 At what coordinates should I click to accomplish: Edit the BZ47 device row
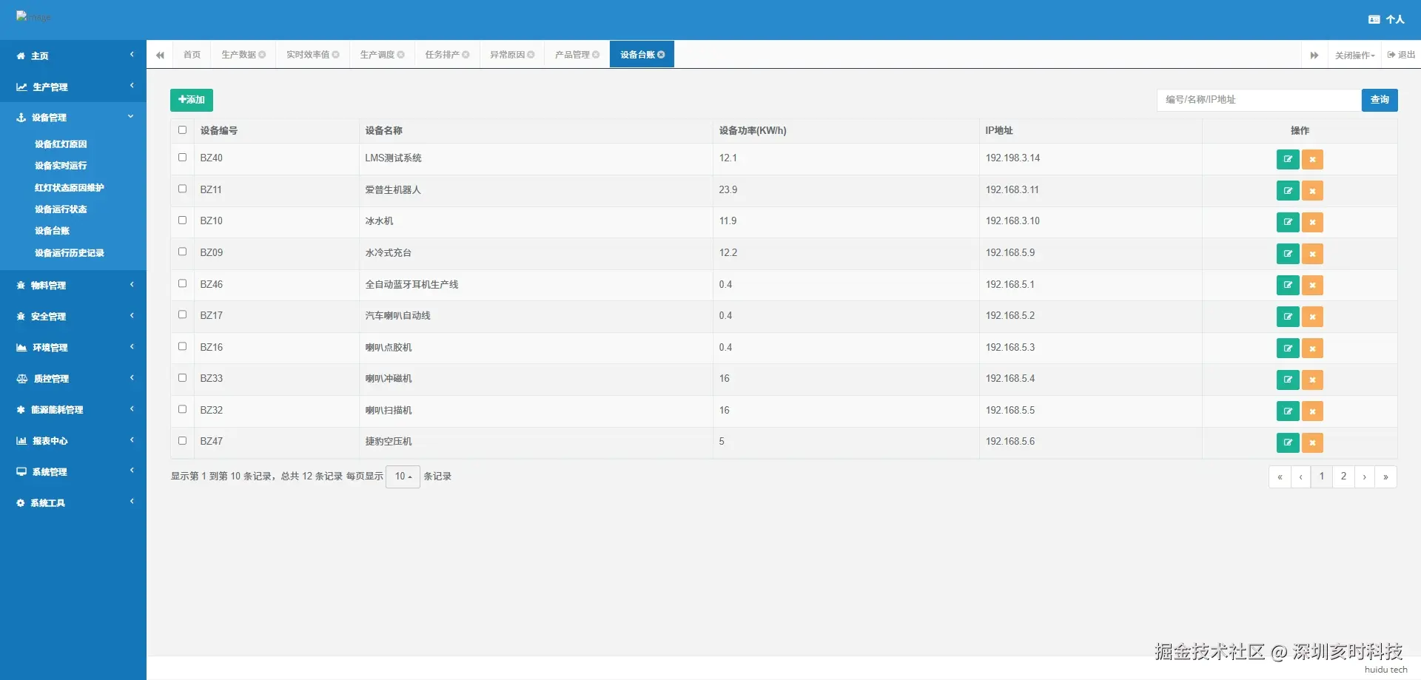pos(1288,442)
